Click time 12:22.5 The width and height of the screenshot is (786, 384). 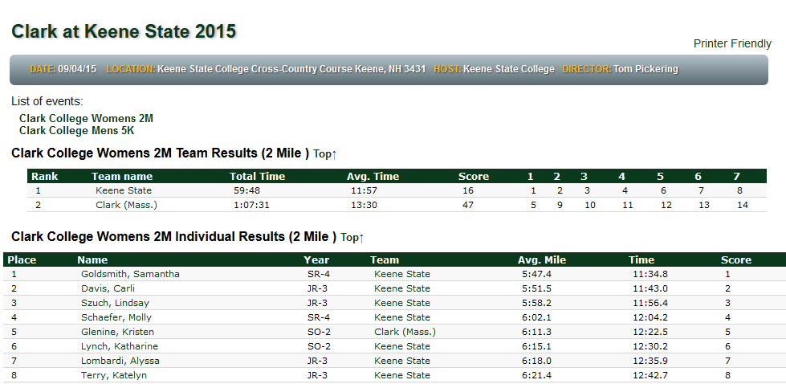[x=650, y=333]
